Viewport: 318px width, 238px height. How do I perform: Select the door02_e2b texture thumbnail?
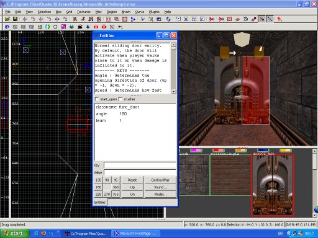[x=273, y=185]
